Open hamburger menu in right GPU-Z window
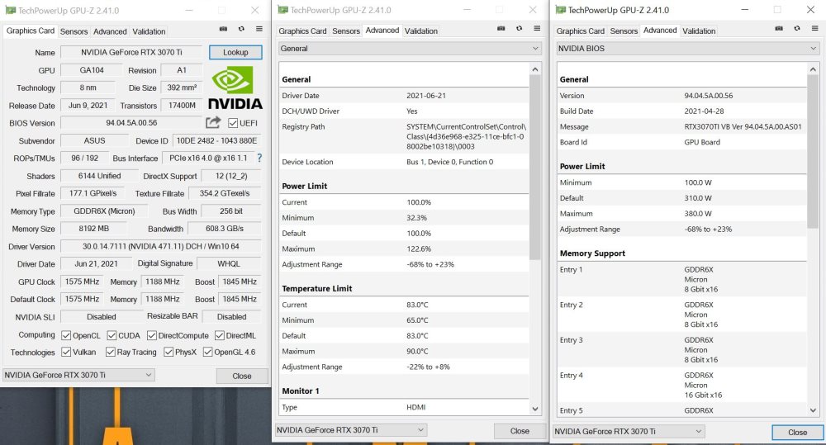Screen dimensions: 826x445 point(814,28)
